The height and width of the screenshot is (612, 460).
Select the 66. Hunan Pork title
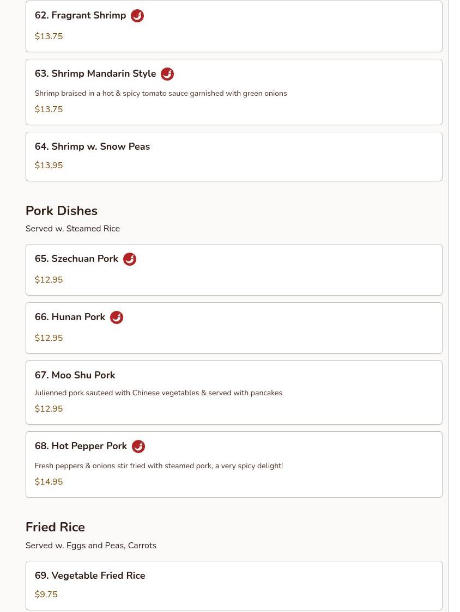point(70,317)
